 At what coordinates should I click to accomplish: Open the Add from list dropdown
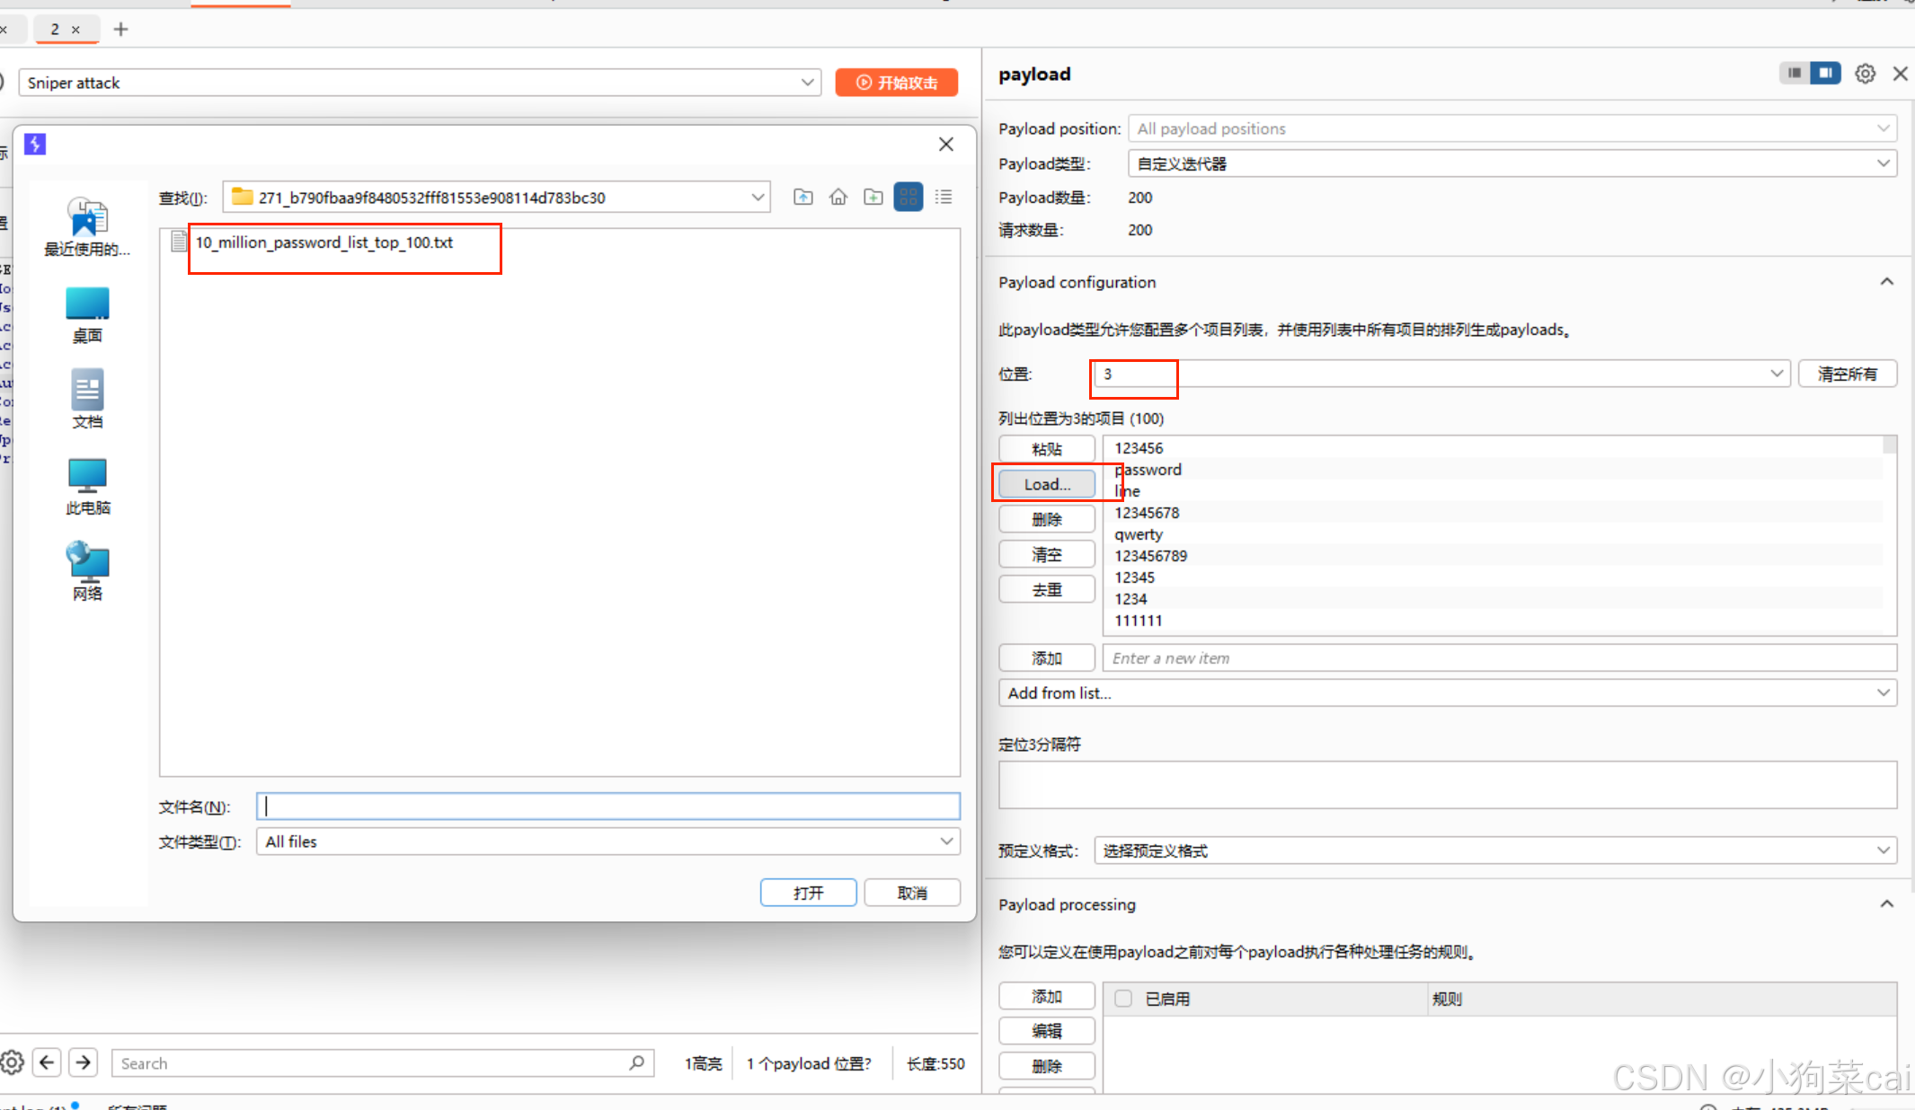click(x=1883, y=692)
